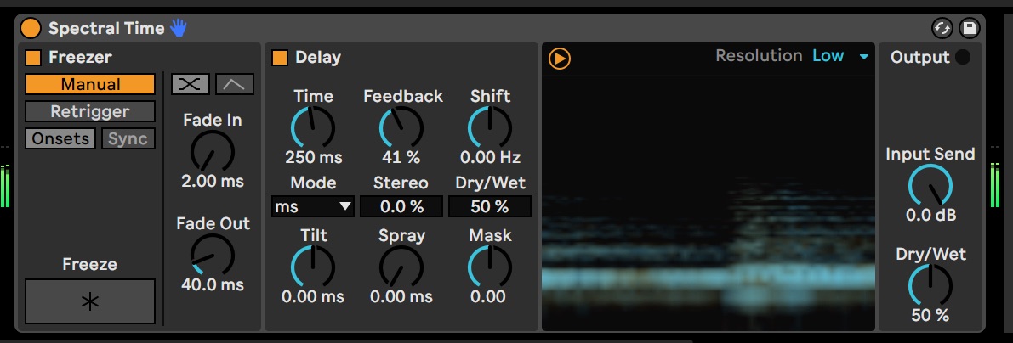Click the 40.0 ms fade out value
The image size is (1013, 343).
point(213,285)
